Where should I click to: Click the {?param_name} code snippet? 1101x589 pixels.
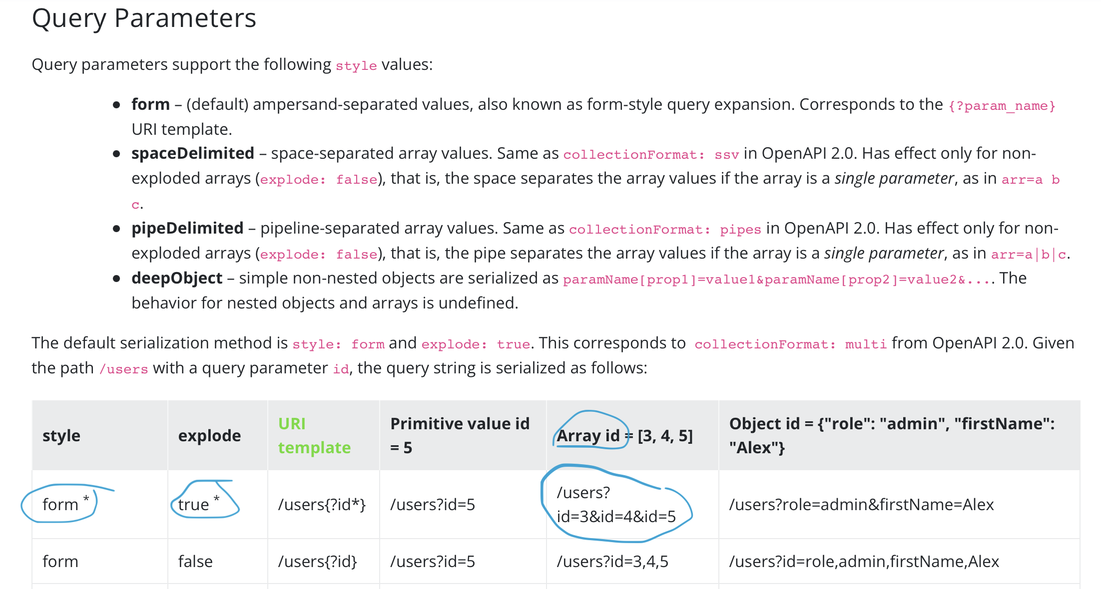click(1002, 106)
